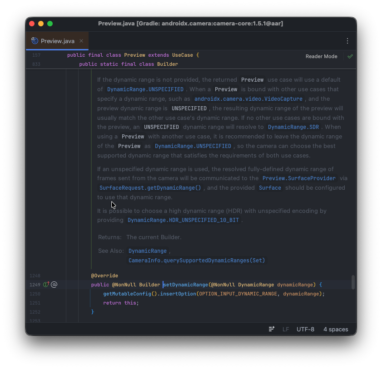Image resolution: width=382 pixels, height=369 pixels.
Task: Click the status bar breadcrumbs lines icon
Action: click(272, 329)
